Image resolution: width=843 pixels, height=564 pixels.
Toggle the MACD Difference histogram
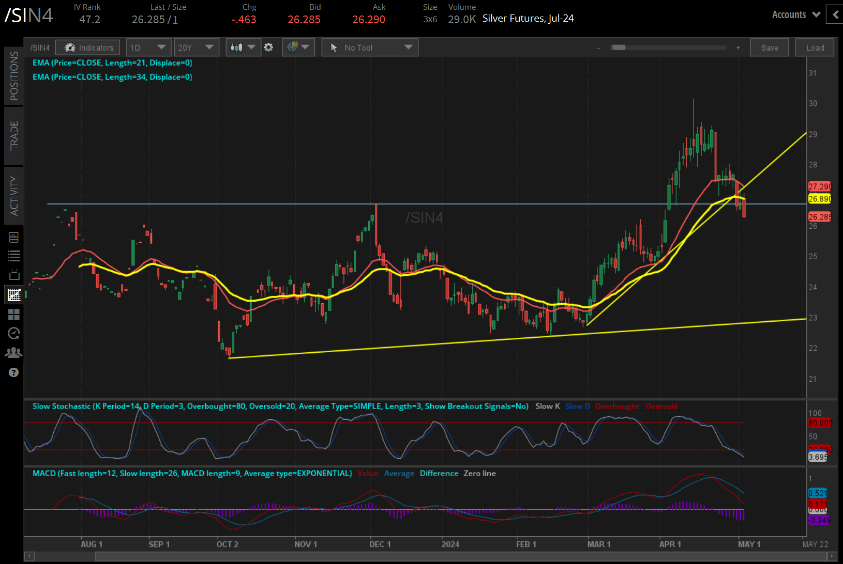click(439, 473)
